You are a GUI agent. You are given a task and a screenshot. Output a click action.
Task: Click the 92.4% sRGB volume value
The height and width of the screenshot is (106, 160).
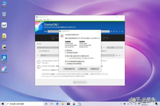tap(83, 43)
